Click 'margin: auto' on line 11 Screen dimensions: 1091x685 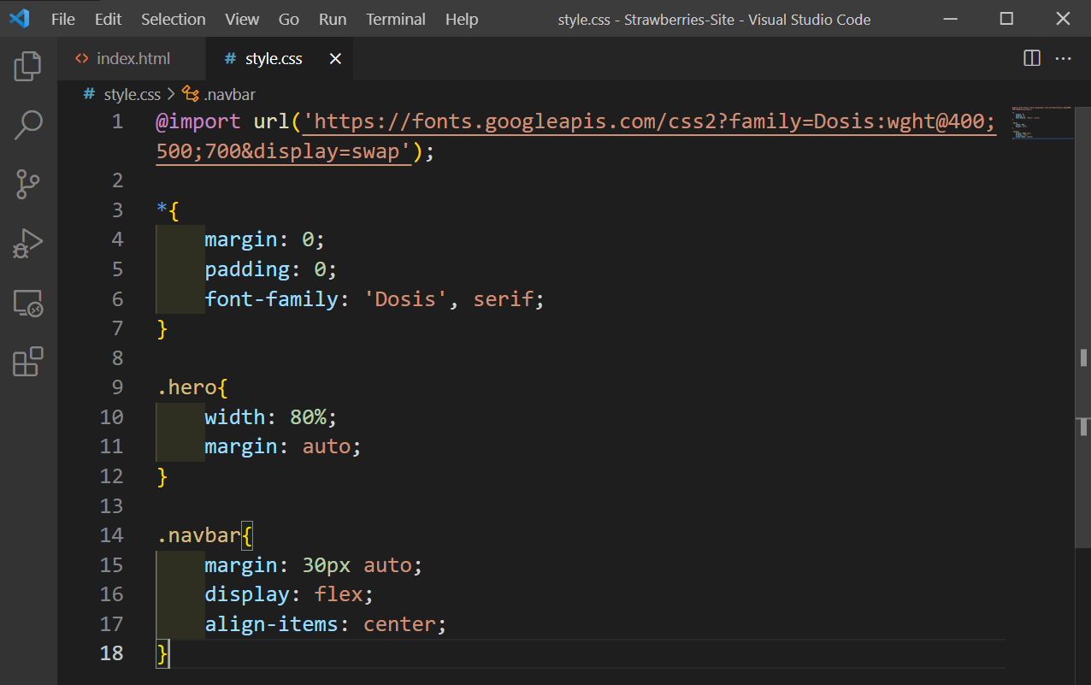click(278, 446)
